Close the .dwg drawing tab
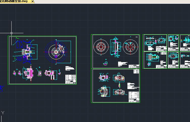This screenshot has width=190, height=122. pyautogui.click(x=33, y=2)
